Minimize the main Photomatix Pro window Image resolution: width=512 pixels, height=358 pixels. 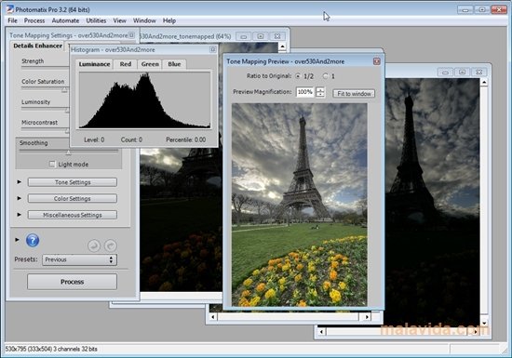(465, 10)
